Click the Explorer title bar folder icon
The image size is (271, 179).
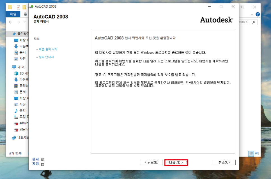click(x=10, y=7)
